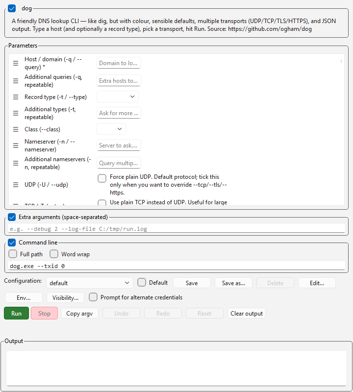Image resolution: width=353 pixels, height=392 pixels.
Task: Focus the Additional queries input field
Action: (x=119, y=81)
